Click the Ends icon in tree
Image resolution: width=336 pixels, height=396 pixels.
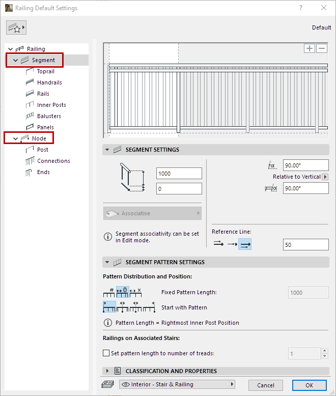click(x=29, y=173)
